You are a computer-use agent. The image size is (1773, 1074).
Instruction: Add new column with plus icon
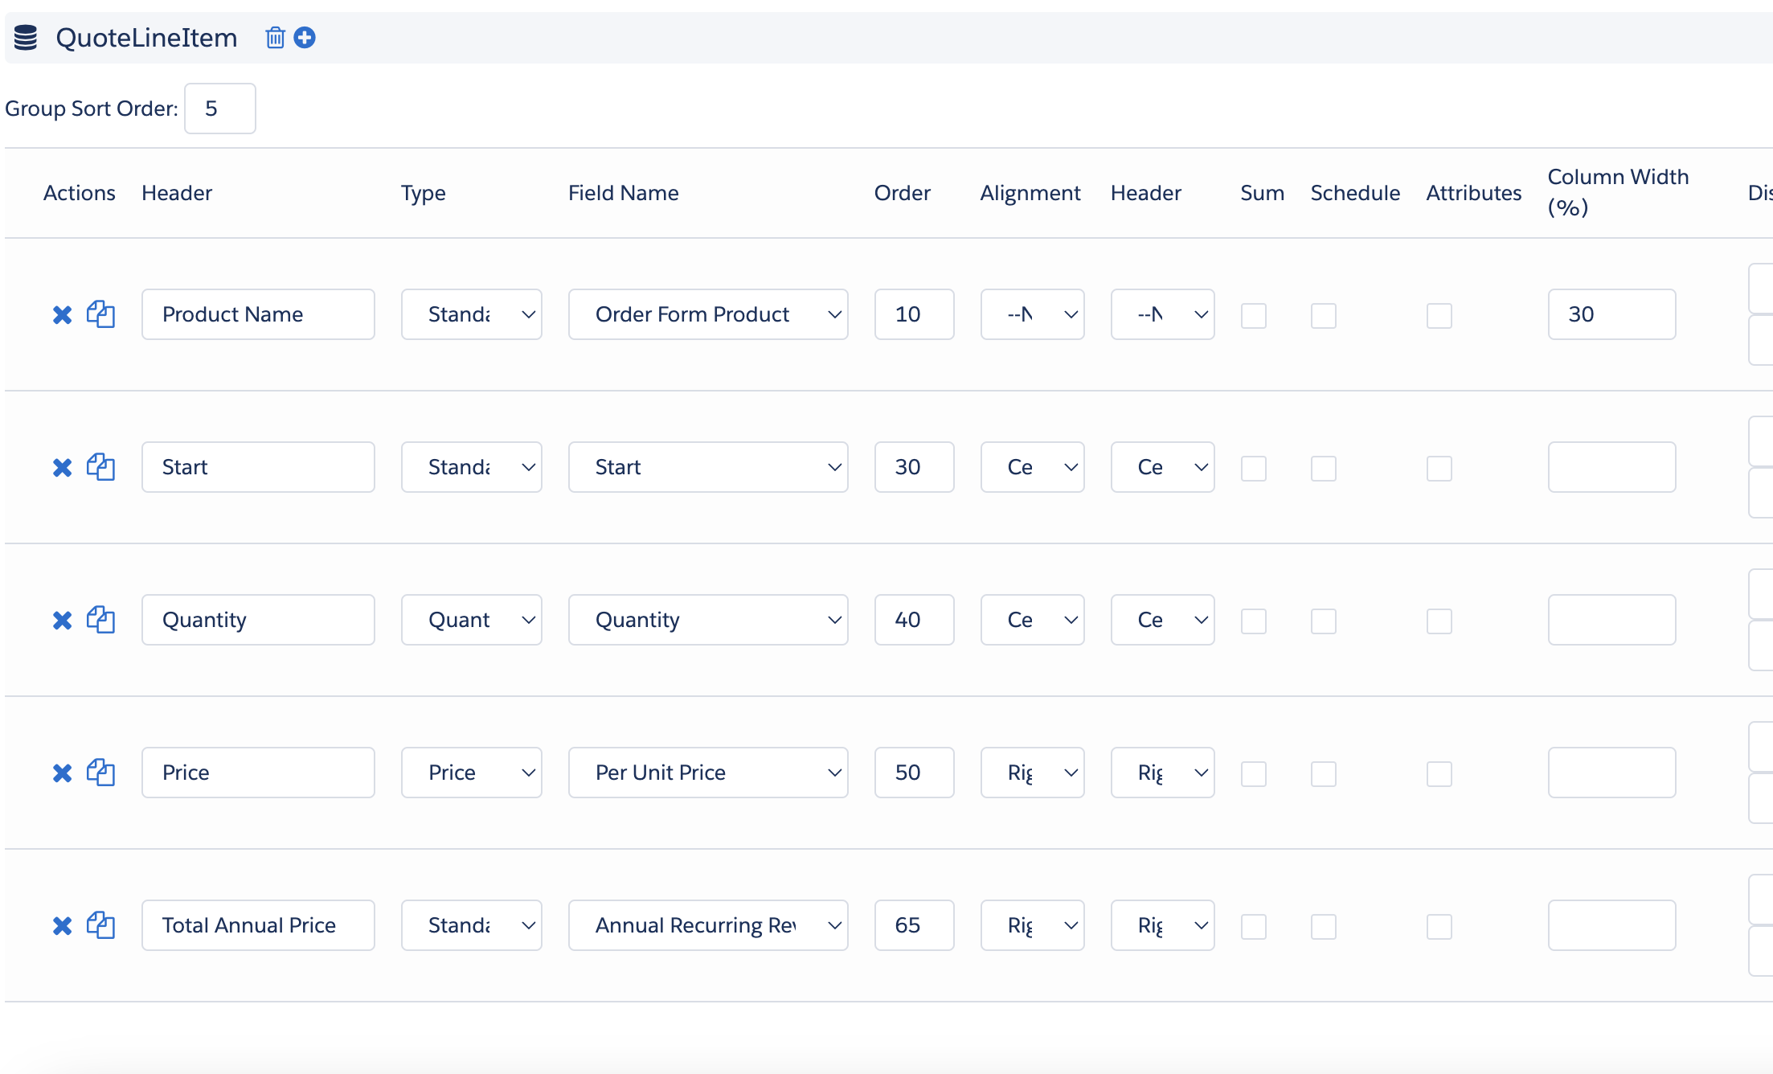[305, 38]
